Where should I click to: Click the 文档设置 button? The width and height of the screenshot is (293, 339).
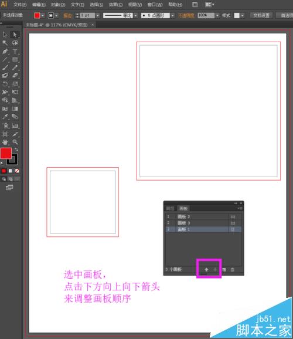click(261, 15)
